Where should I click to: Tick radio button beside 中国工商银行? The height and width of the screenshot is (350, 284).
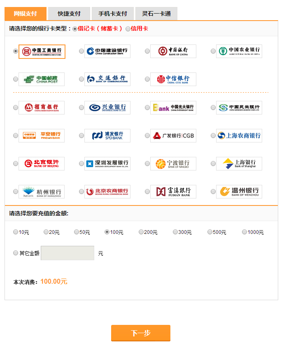coord(15,51)
